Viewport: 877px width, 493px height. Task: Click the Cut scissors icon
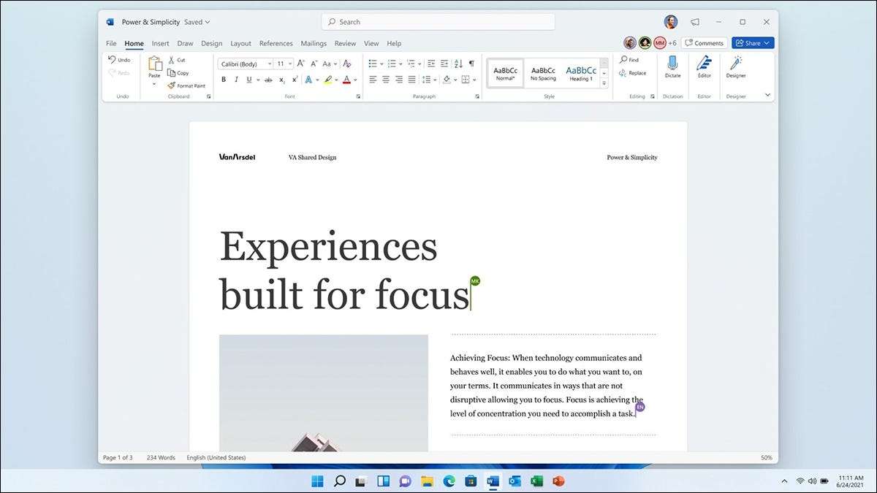pos(172,60)
